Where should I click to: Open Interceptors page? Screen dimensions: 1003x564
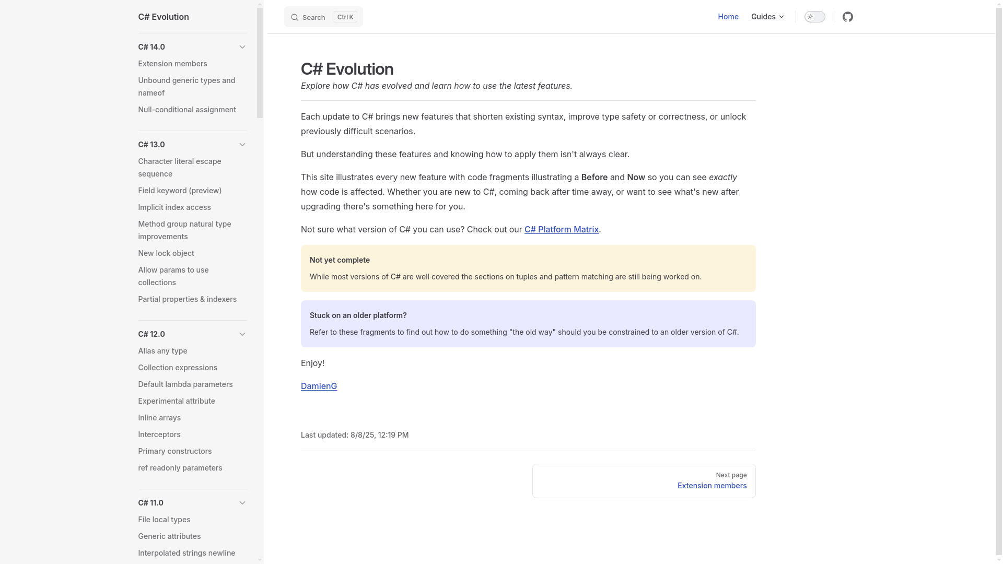[159, 434]
